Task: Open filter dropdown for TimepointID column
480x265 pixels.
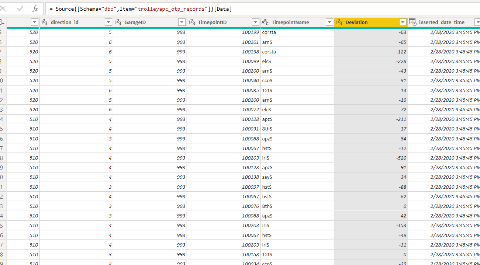Action: pos(255,22)
